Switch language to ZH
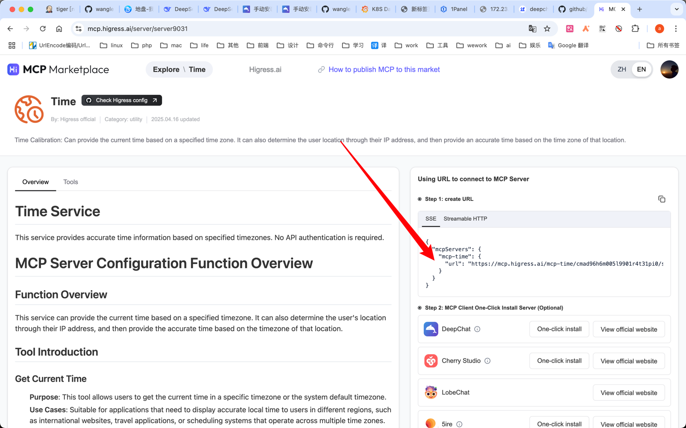 [622, 69]
